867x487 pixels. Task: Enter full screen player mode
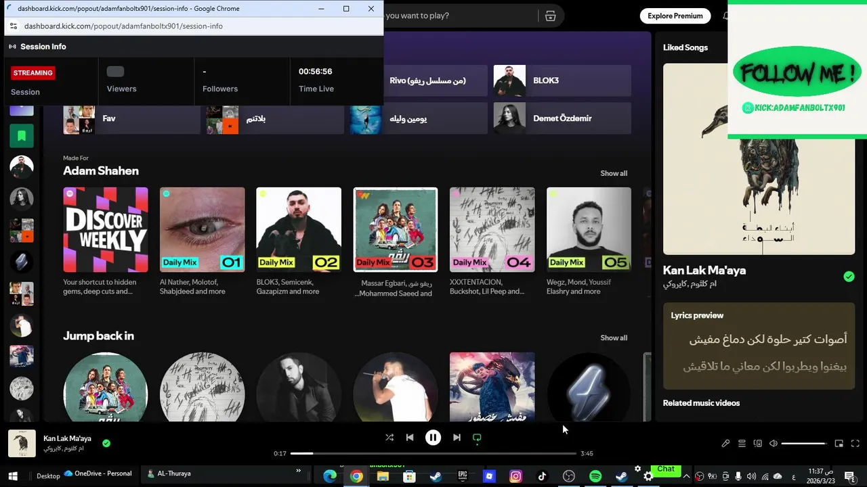coord(855,444)
